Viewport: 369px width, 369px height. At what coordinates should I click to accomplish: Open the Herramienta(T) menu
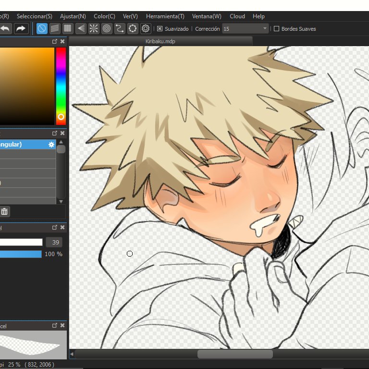pos(165,16)
